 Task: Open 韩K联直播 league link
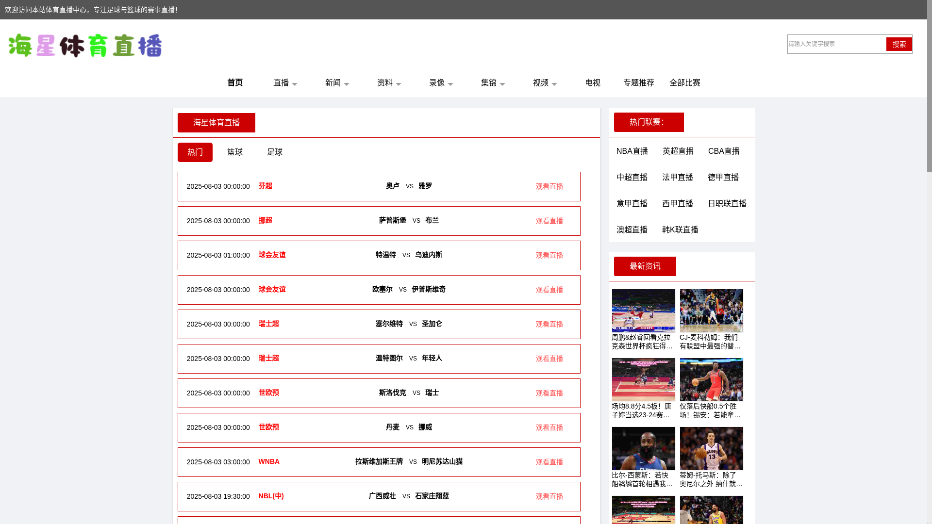(x=680, y=230)
